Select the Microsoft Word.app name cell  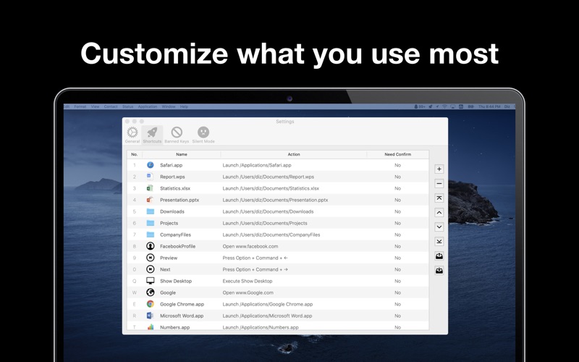[182, 316]
